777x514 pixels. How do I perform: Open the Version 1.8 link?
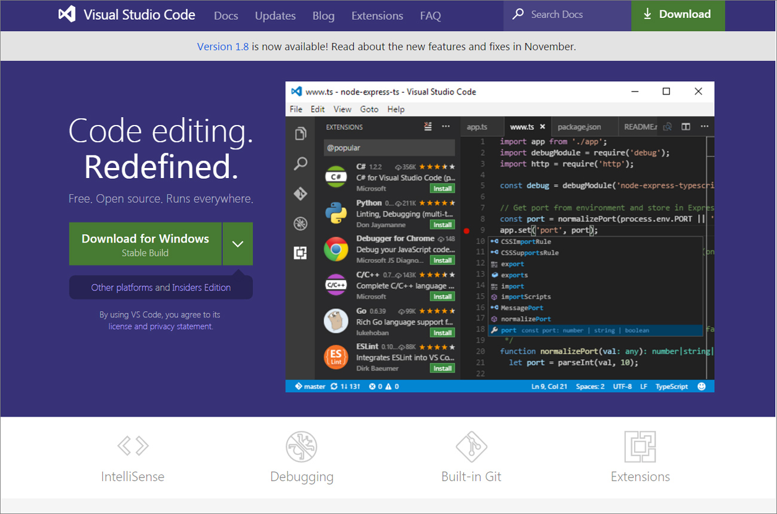(x=223, y=46)
